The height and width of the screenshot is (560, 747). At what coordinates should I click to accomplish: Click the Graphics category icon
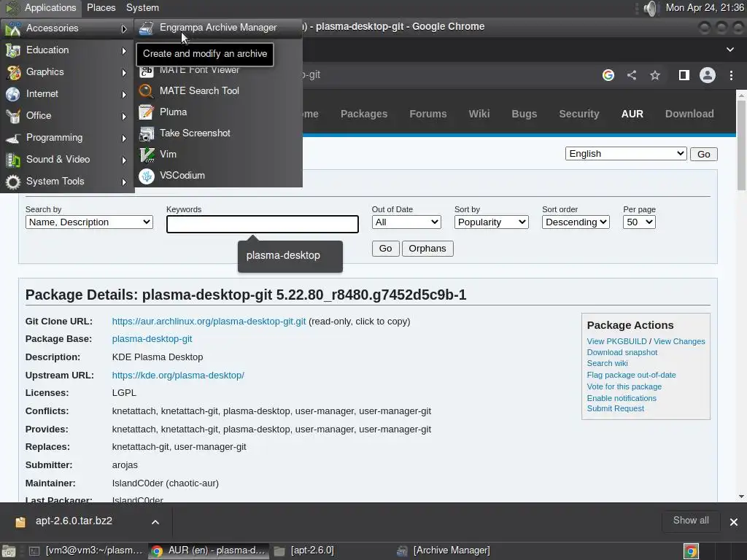13,72
